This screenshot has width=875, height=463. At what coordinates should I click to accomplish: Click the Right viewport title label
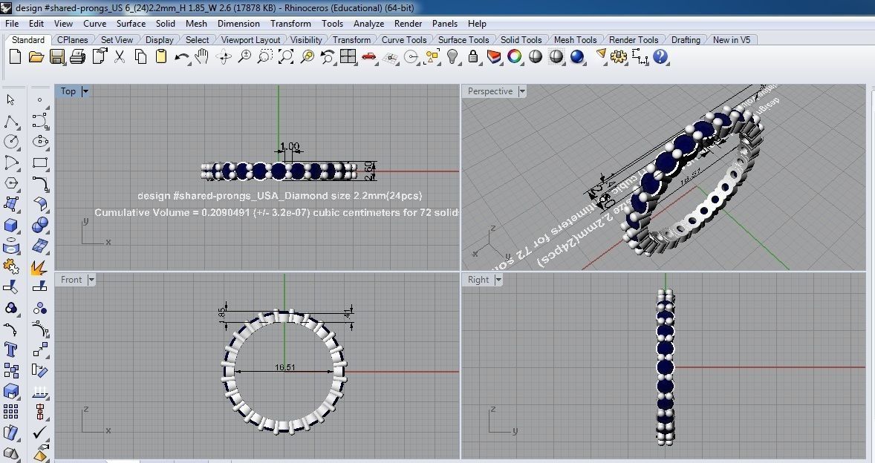point(478,280)
